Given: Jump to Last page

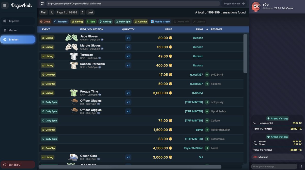Looking at the screenshot, I should click(x=90, y=12).
